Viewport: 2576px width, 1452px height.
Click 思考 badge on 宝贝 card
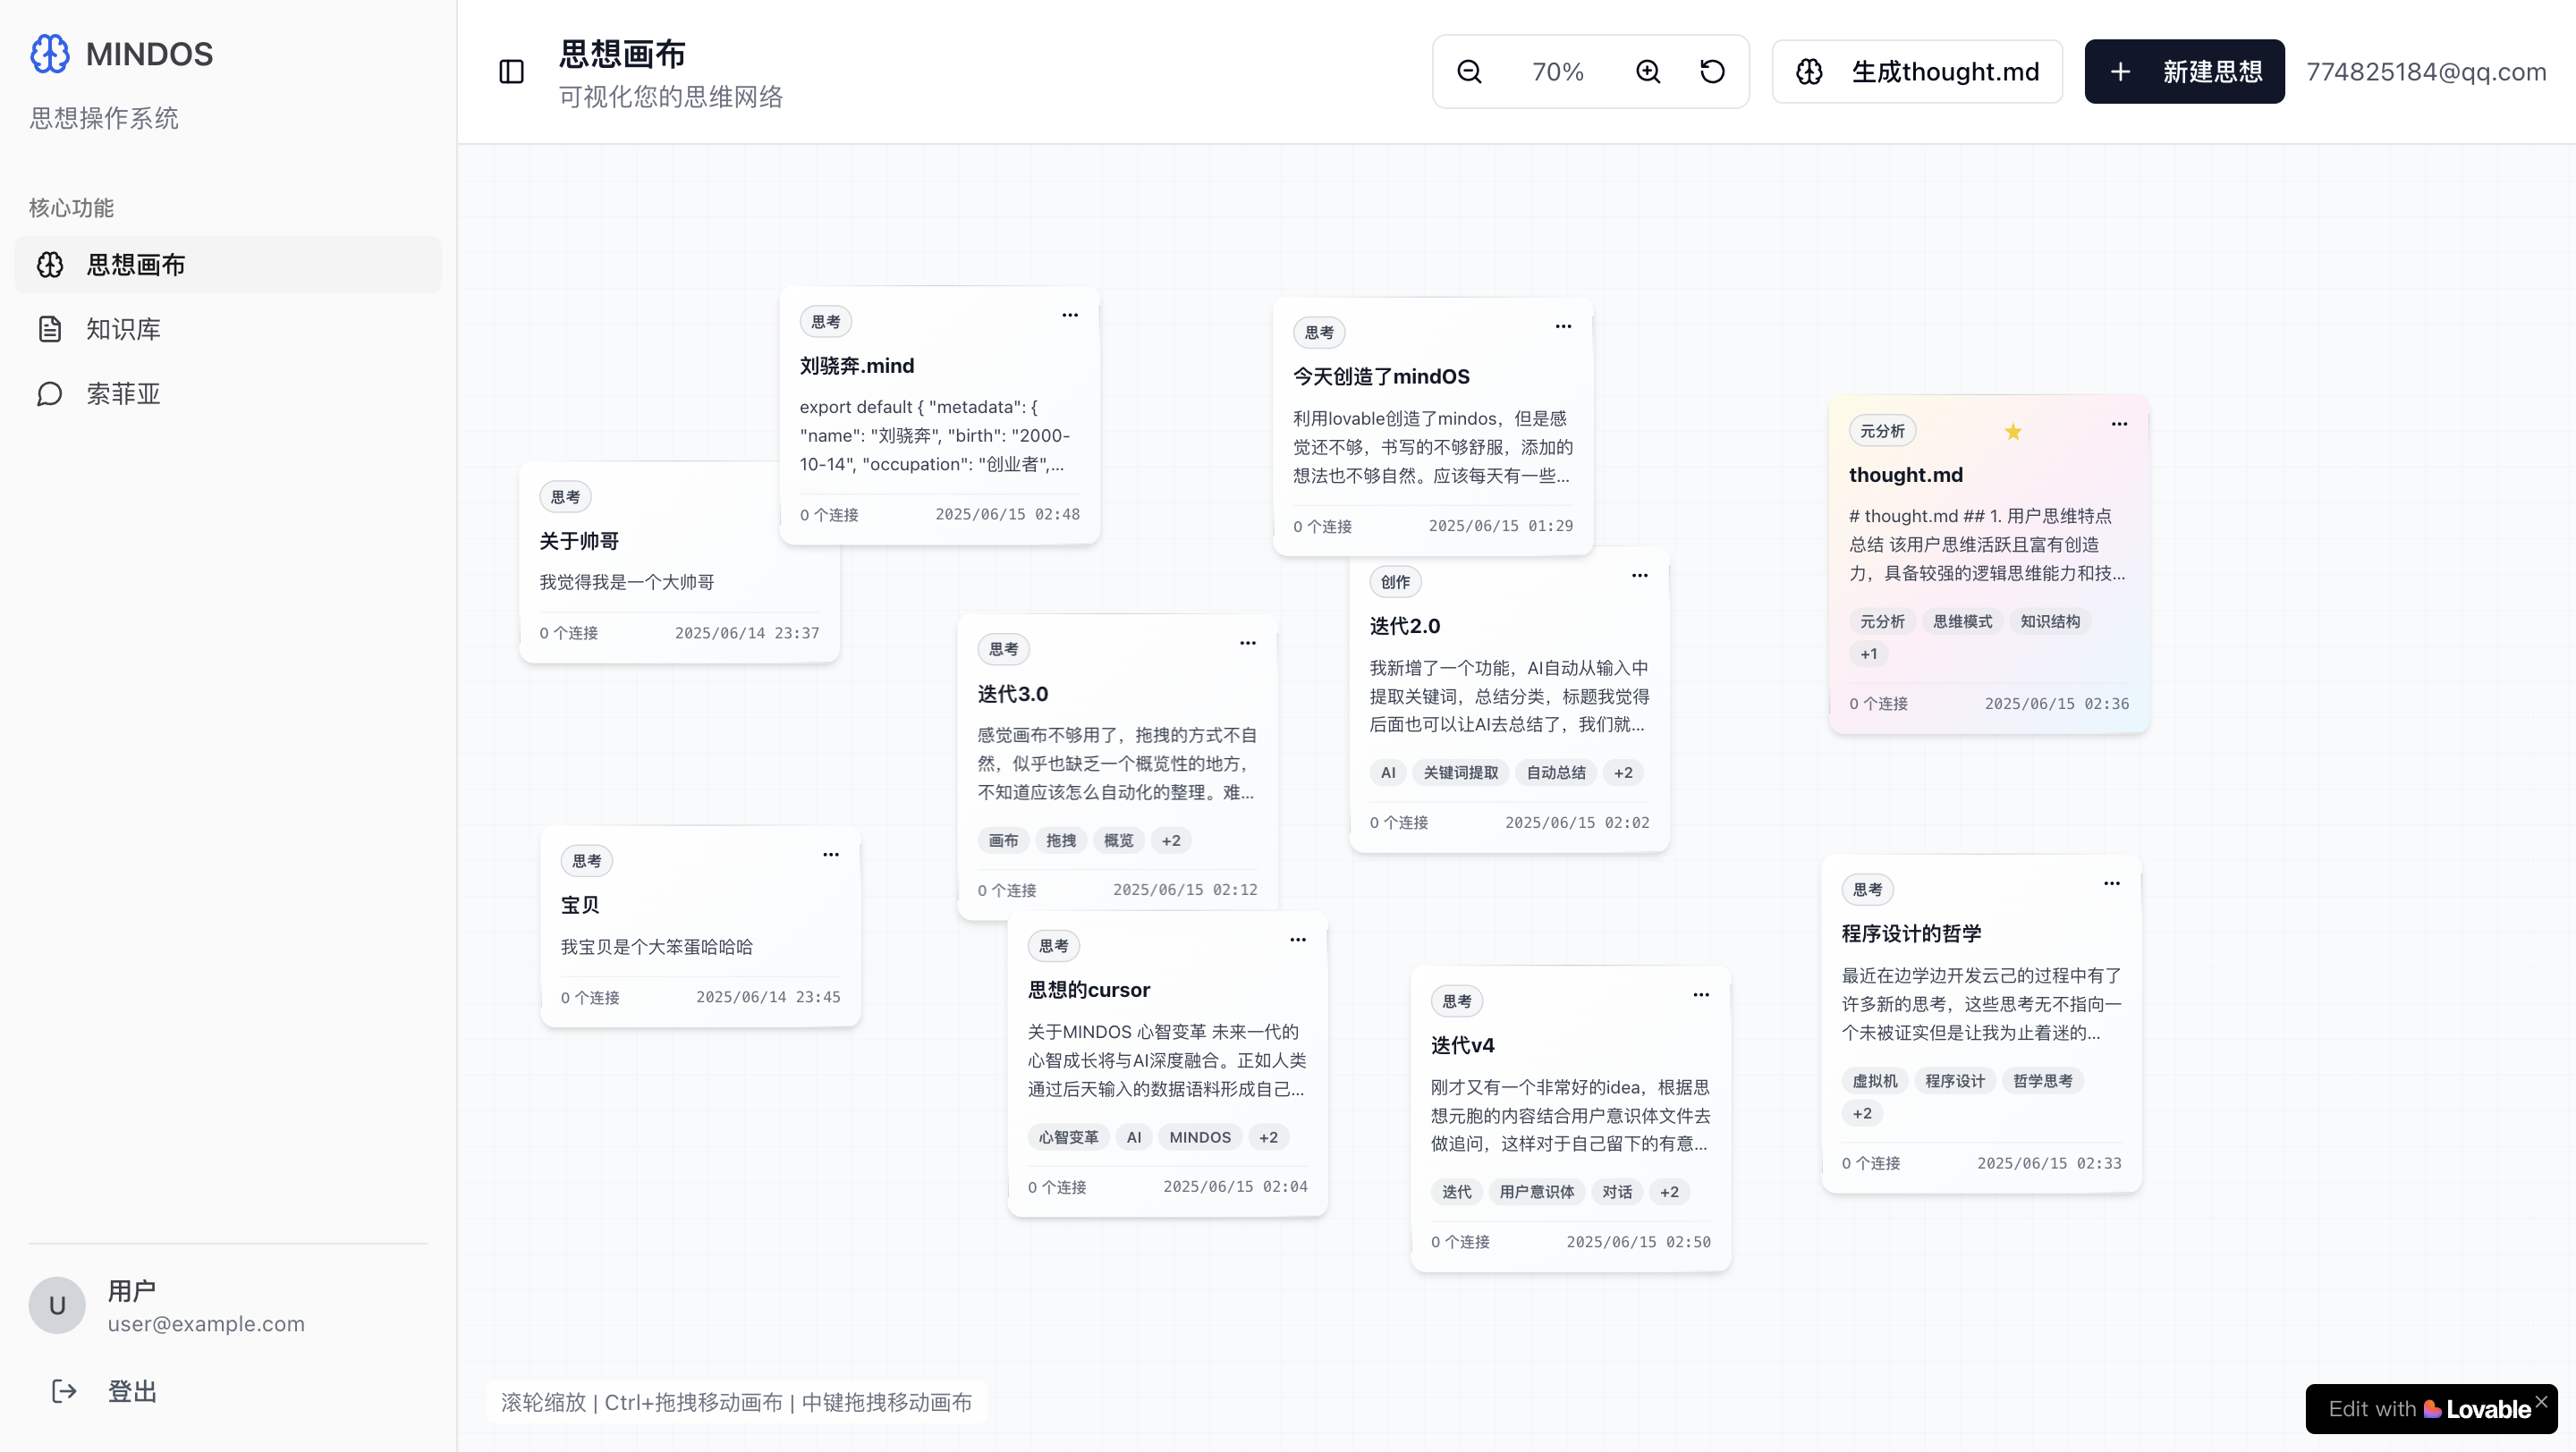(586, 860)
